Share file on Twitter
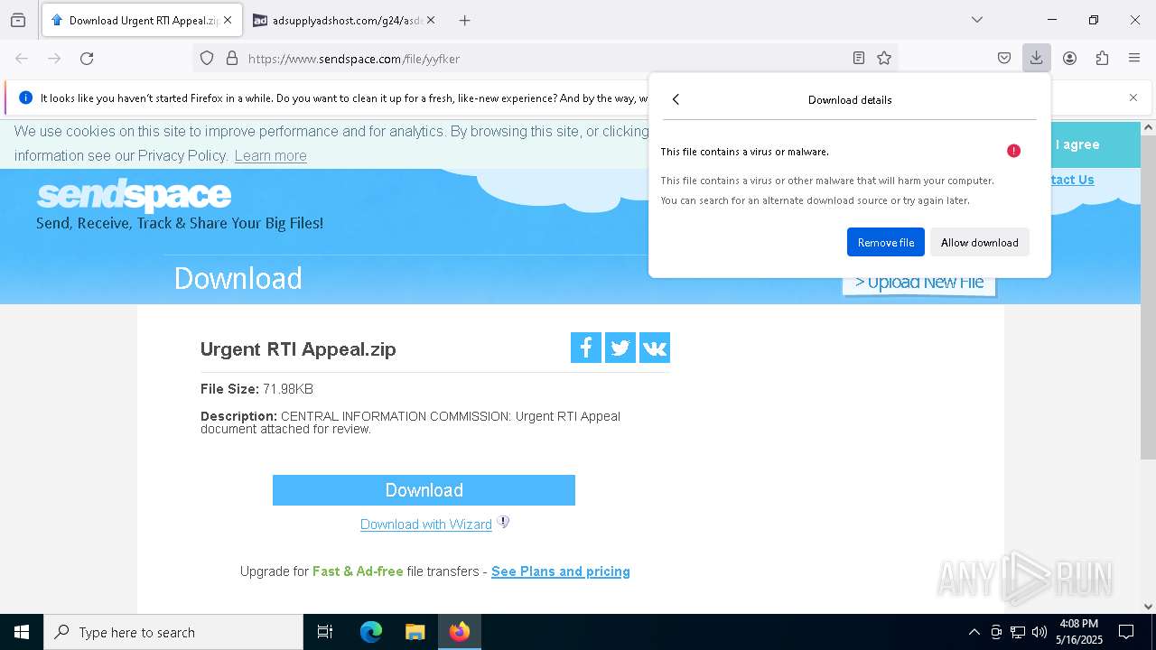 coord(620,348)
